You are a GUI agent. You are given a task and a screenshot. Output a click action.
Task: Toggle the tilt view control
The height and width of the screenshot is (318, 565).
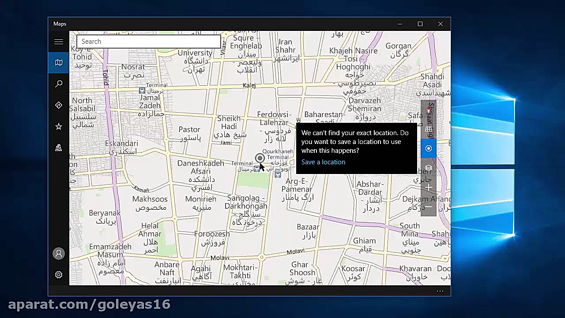(x=428, y=129)
